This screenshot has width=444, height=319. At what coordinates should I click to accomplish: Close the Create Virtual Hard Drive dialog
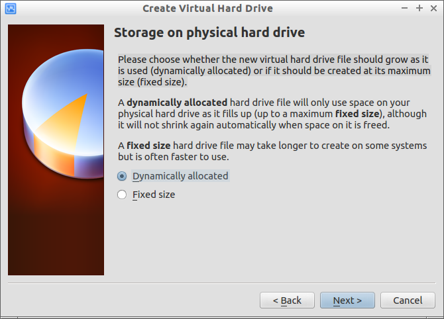(x=433, y=8)
